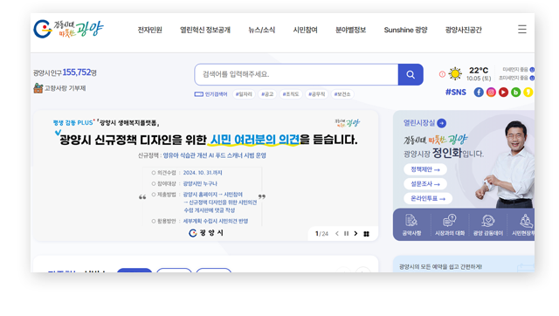Click the 1/24 slide counter
The height and width of the screenshot is (316, 559).
coord(321,234)
